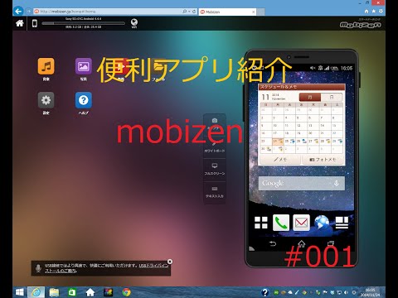The width and height of the screenshot is (398, 298).
Task: Select highlighted date 24 in calendar
Action: [278, 142]
